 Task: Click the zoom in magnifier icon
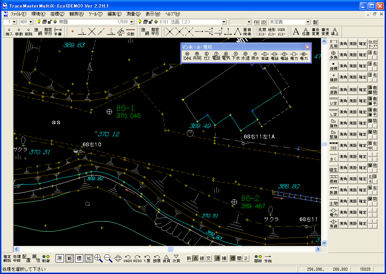98,259
